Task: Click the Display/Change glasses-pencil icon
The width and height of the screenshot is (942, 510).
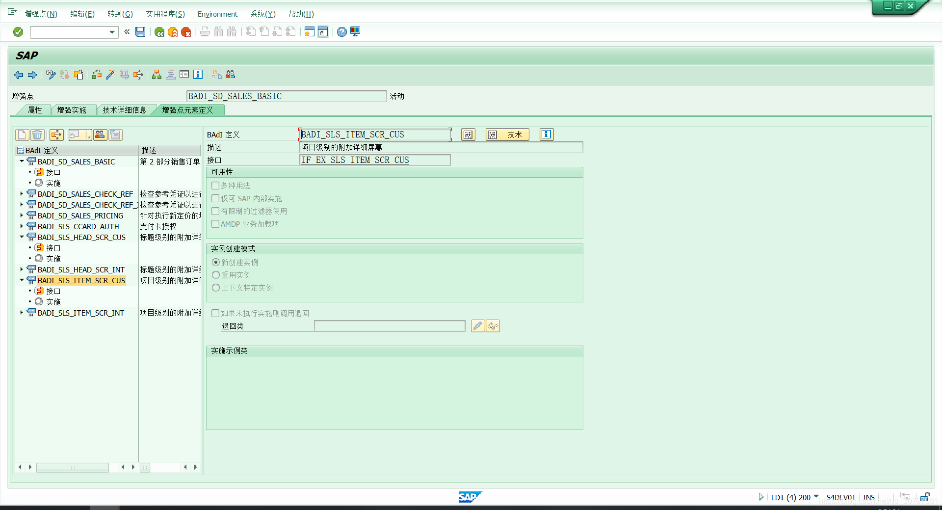Action: [51, 75]
